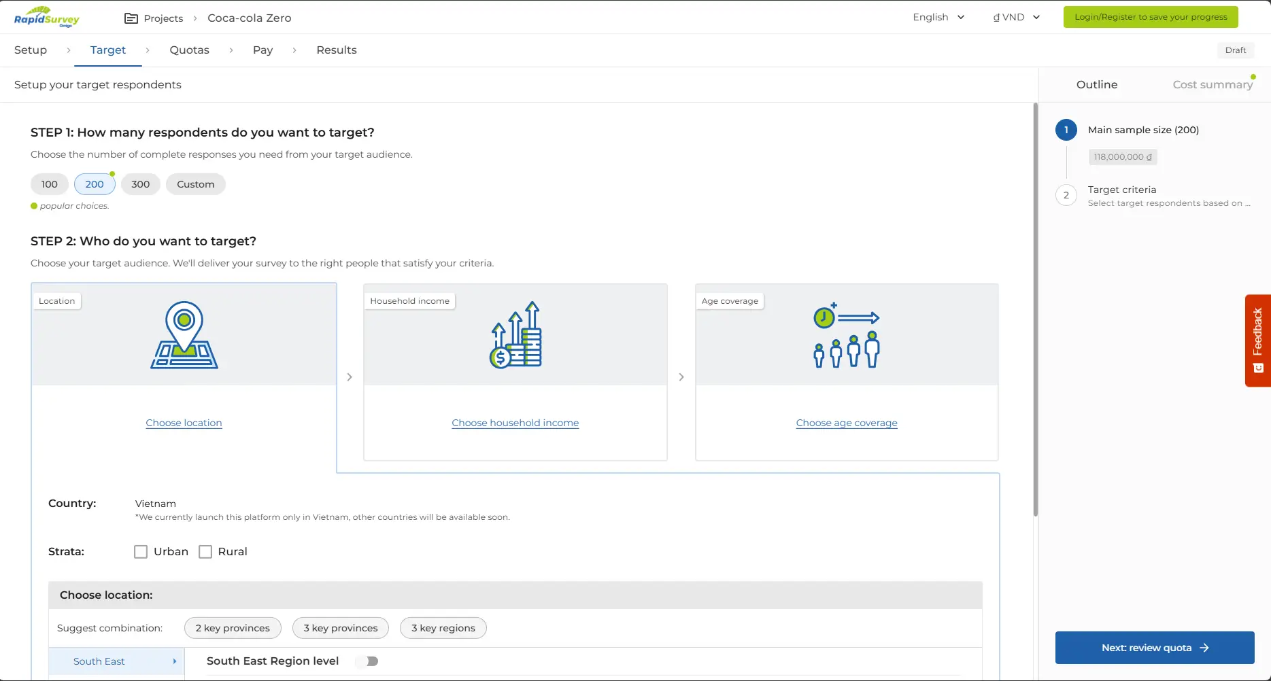Open the VND currency dropdown
The height and width of the screenshot is (681, 1271).
pos(1016,18)
